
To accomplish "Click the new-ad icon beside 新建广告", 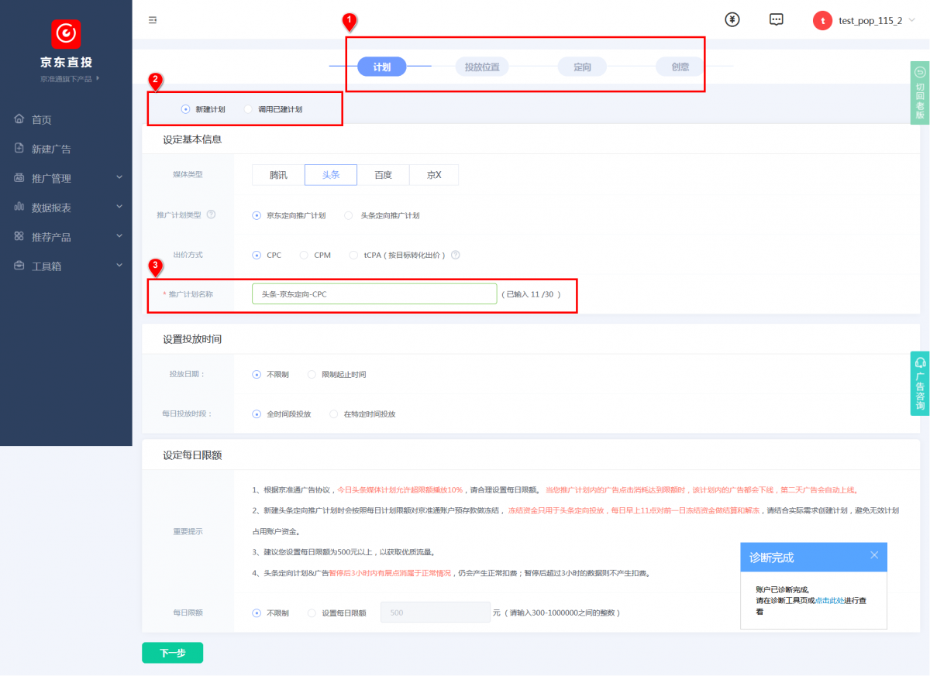I will (x=19, y=149).
